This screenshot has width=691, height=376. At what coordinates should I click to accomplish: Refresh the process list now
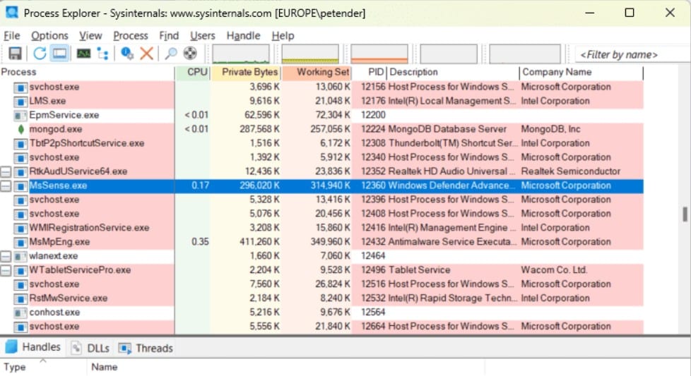[40, 54]
